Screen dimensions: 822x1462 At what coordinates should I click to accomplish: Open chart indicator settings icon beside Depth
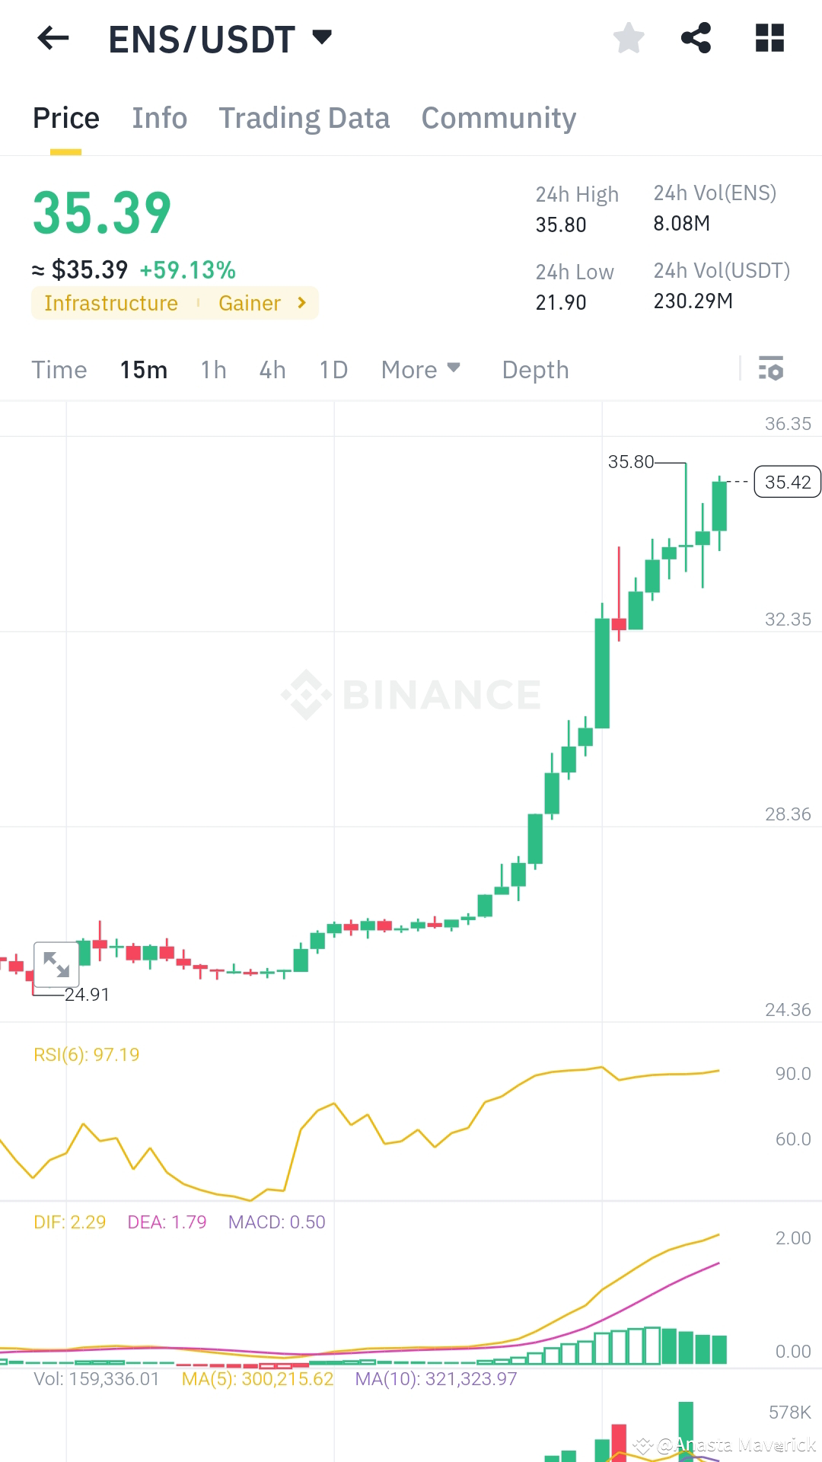[x=772, y=370]
